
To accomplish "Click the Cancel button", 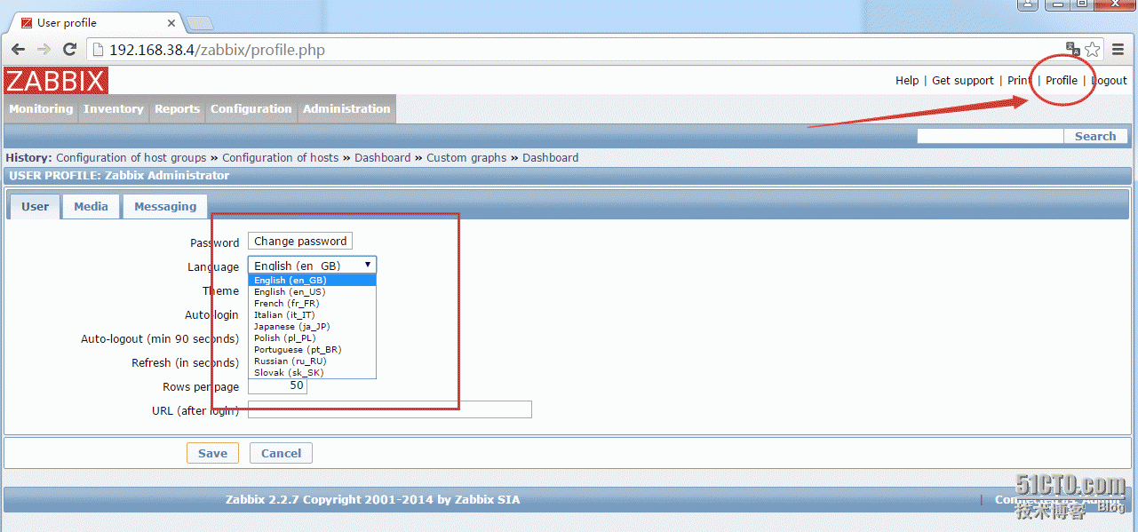I will pos(281,453).
